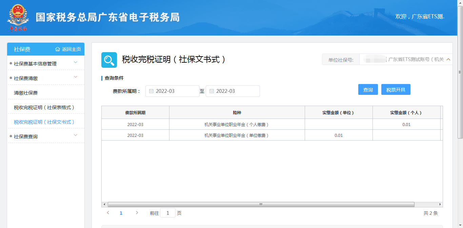Go to previous page arrow

coord(108,213)
